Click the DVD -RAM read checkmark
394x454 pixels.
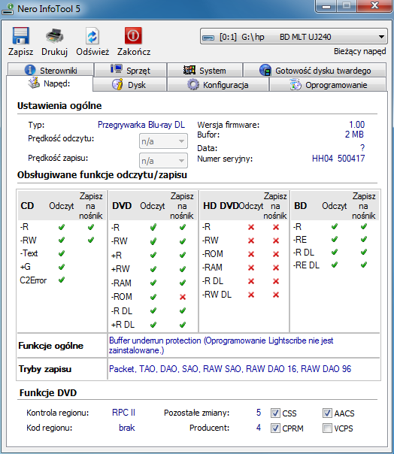[153, 283]
